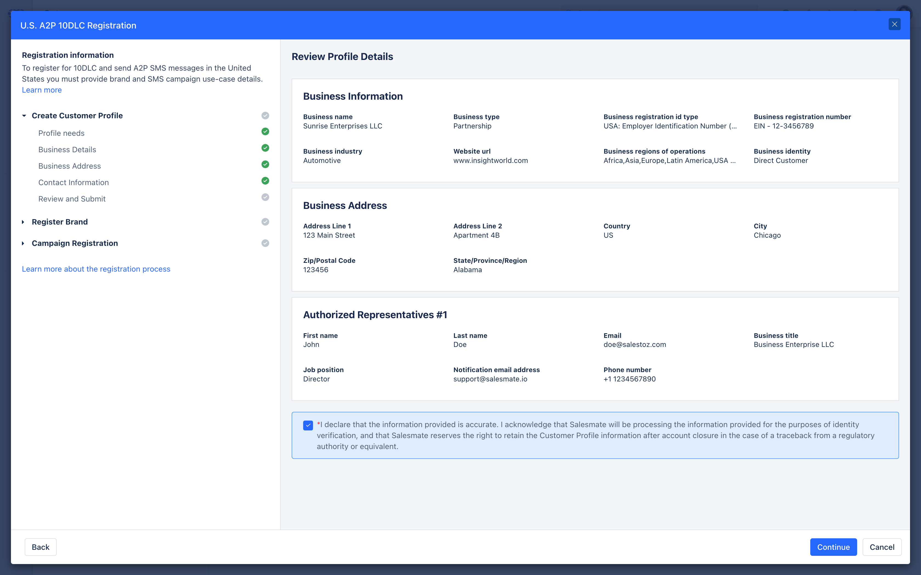This screenshot has height=575, width=921.
Task: Click the green check next to Business Address
Action: click(265, 164)
